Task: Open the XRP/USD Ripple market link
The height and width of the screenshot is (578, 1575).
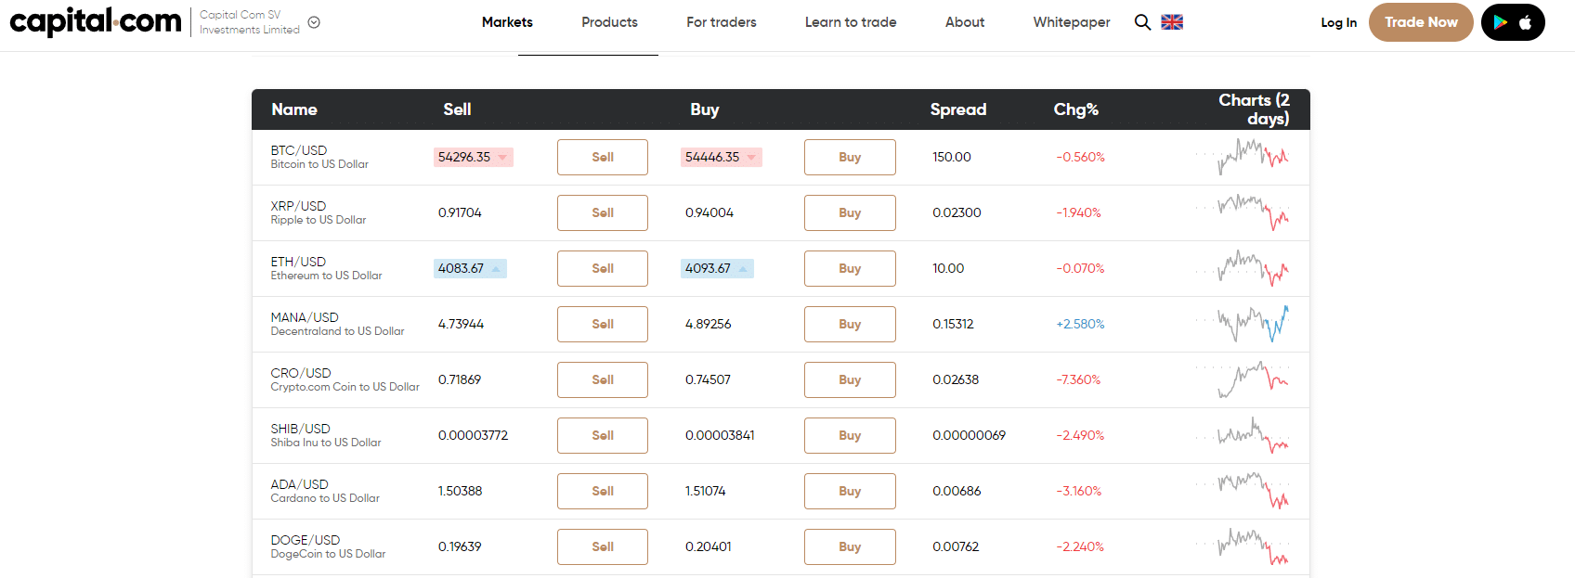Action: (x=319, y=212)
